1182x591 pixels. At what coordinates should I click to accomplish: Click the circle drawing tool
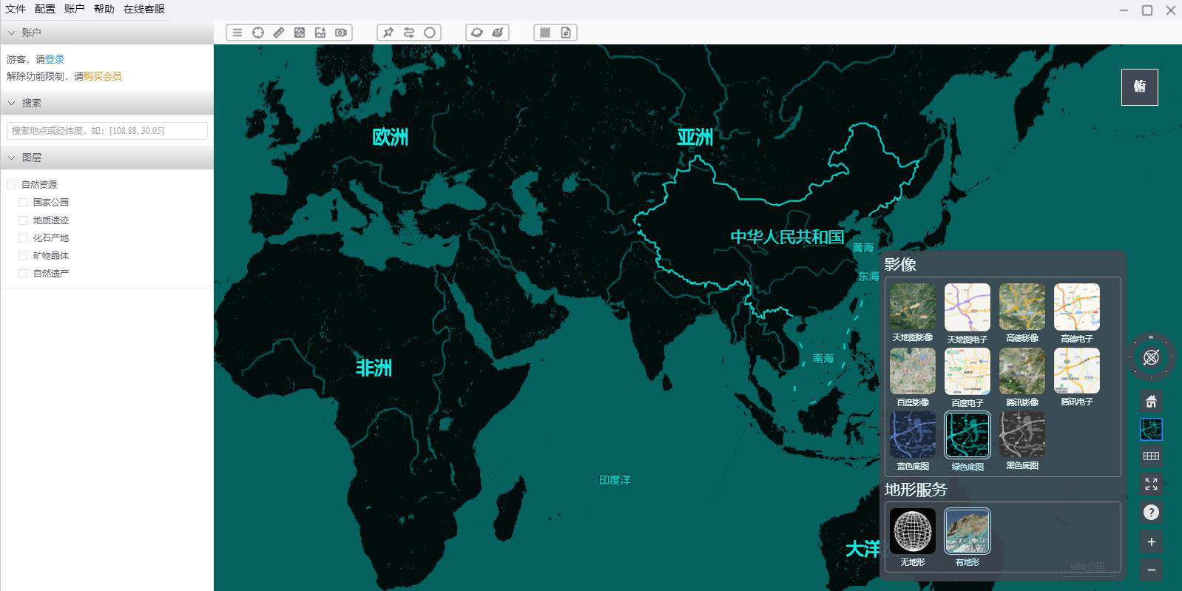[430, 33]
